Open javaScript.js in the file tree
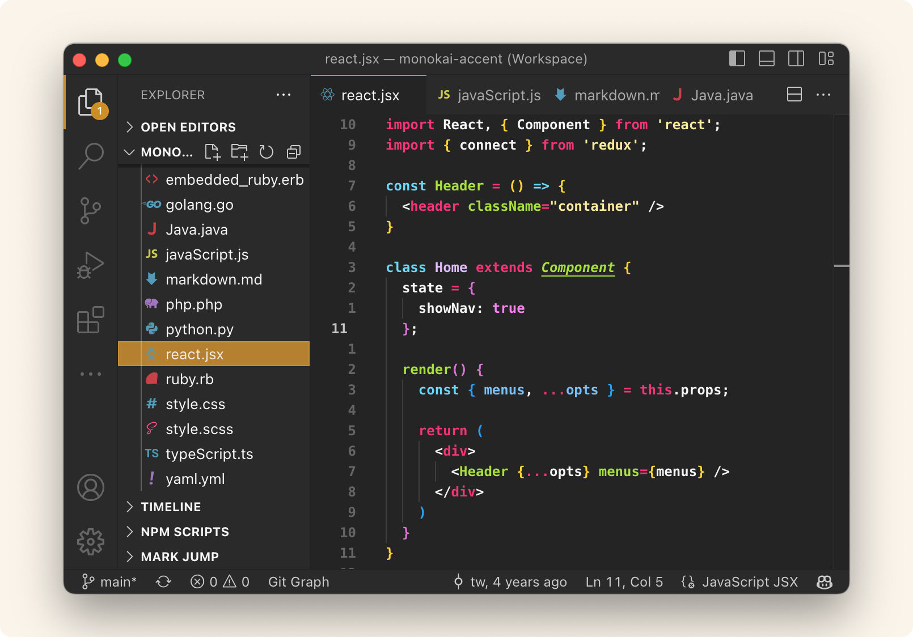The height and width of the screenshot is (637, 913). 214,254
